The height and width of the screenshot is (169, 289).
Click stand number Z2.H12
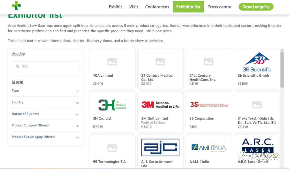click(x=146, y=84)
